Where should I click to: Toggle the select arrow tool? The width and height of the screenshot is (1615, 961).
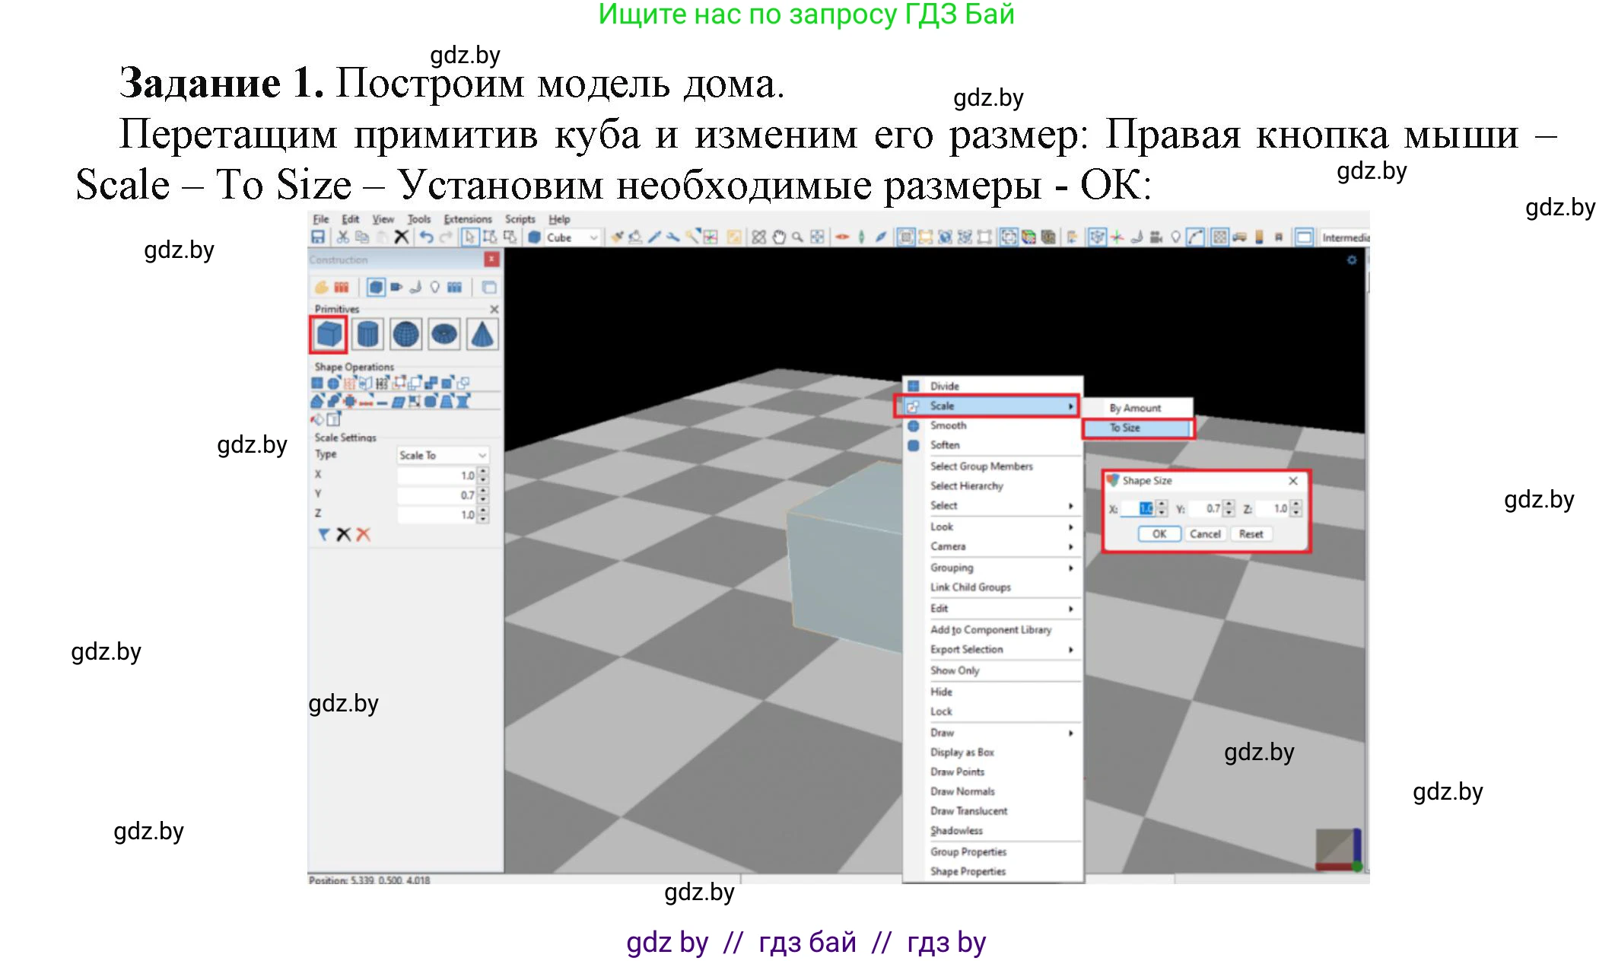[469, 237]
